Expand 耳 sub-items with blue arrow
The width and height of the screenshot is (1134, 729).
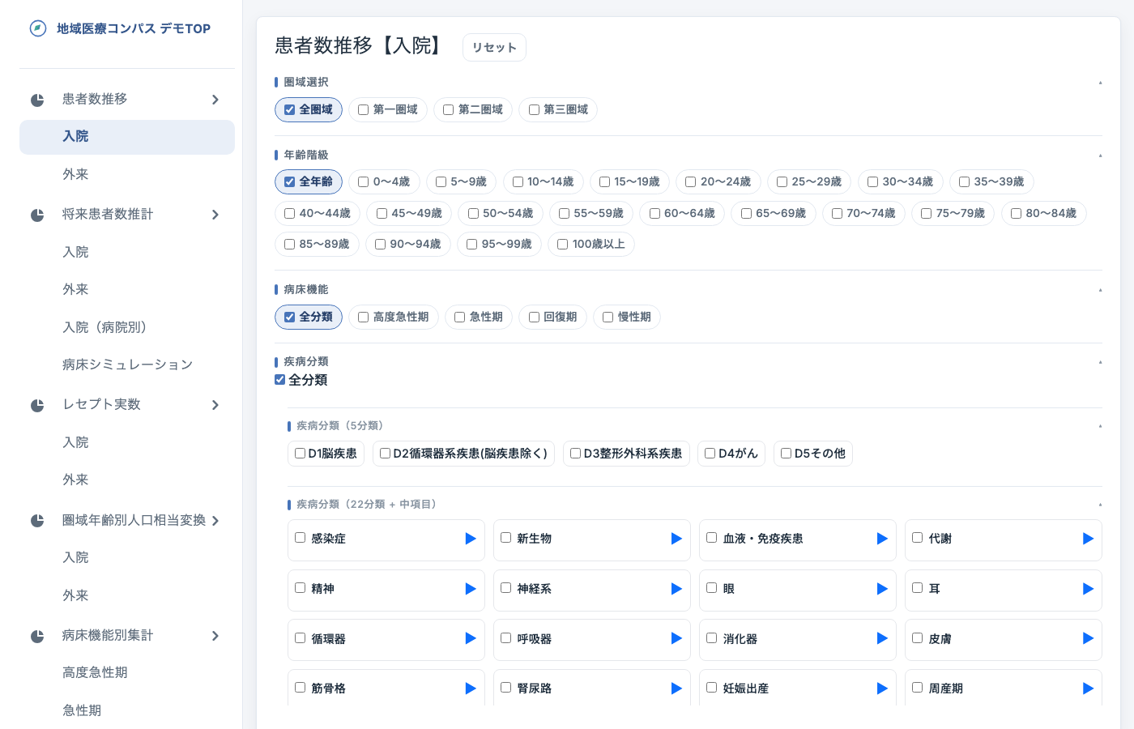point(1088,589)
